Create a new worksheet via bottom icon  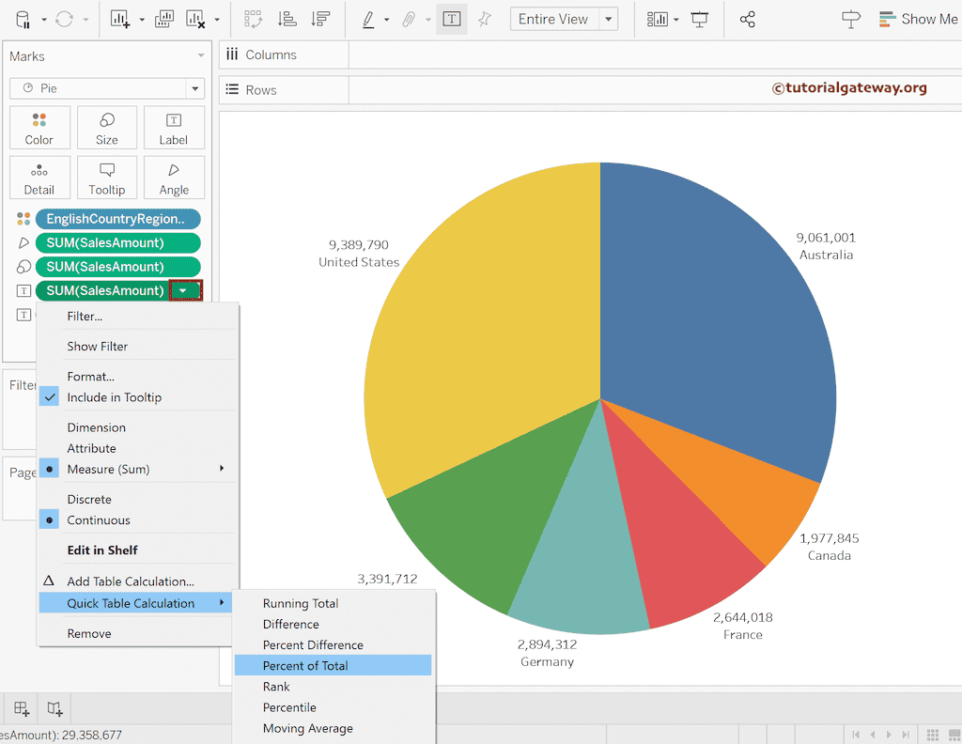click(21, 709)
